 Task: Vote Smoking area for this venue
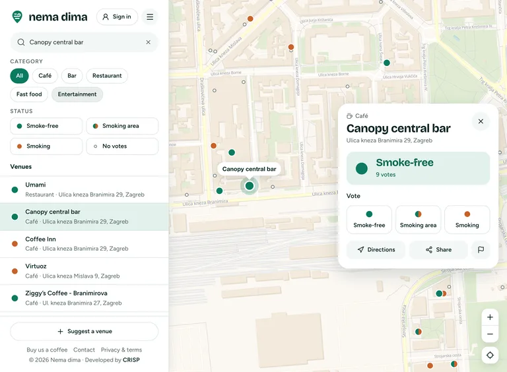[418, 220]
